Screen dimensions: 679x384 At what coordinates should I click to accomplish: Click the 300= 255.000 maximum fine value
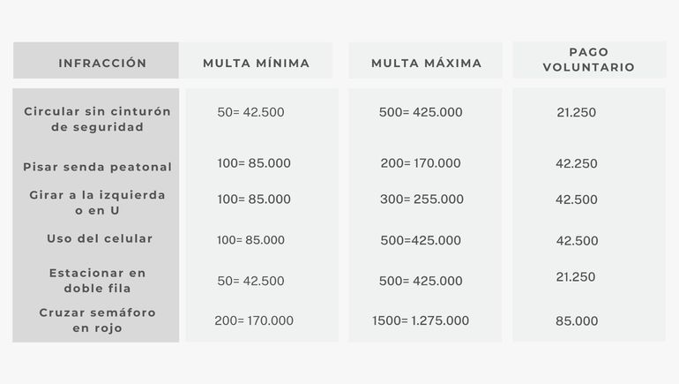tap(422, 200)
